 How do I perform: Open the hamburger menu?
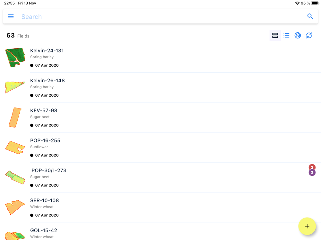11,16
